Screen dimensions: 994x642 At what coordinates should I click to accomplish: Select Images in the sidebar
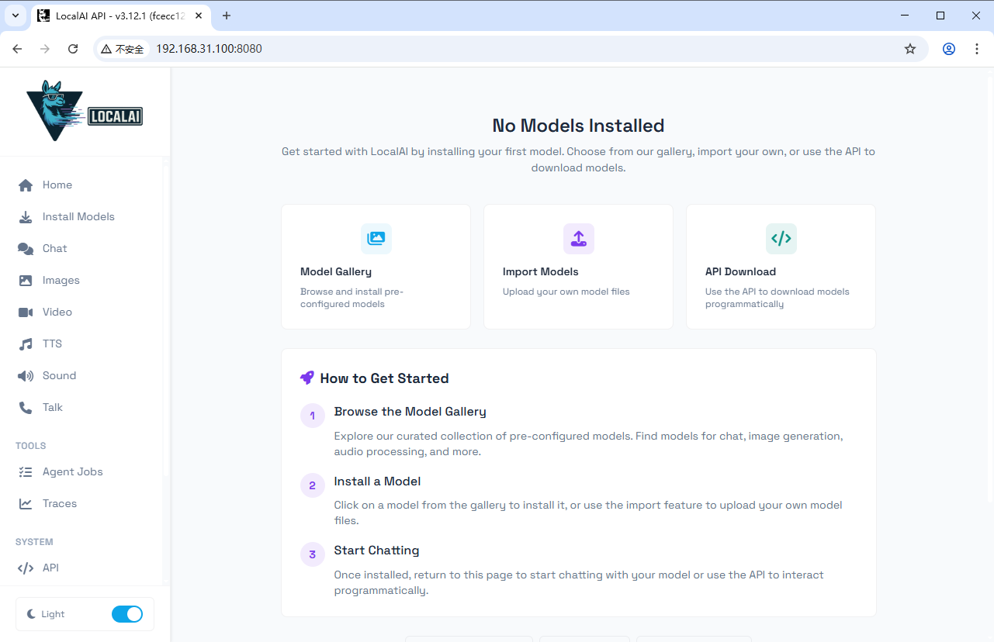[85, 281]
